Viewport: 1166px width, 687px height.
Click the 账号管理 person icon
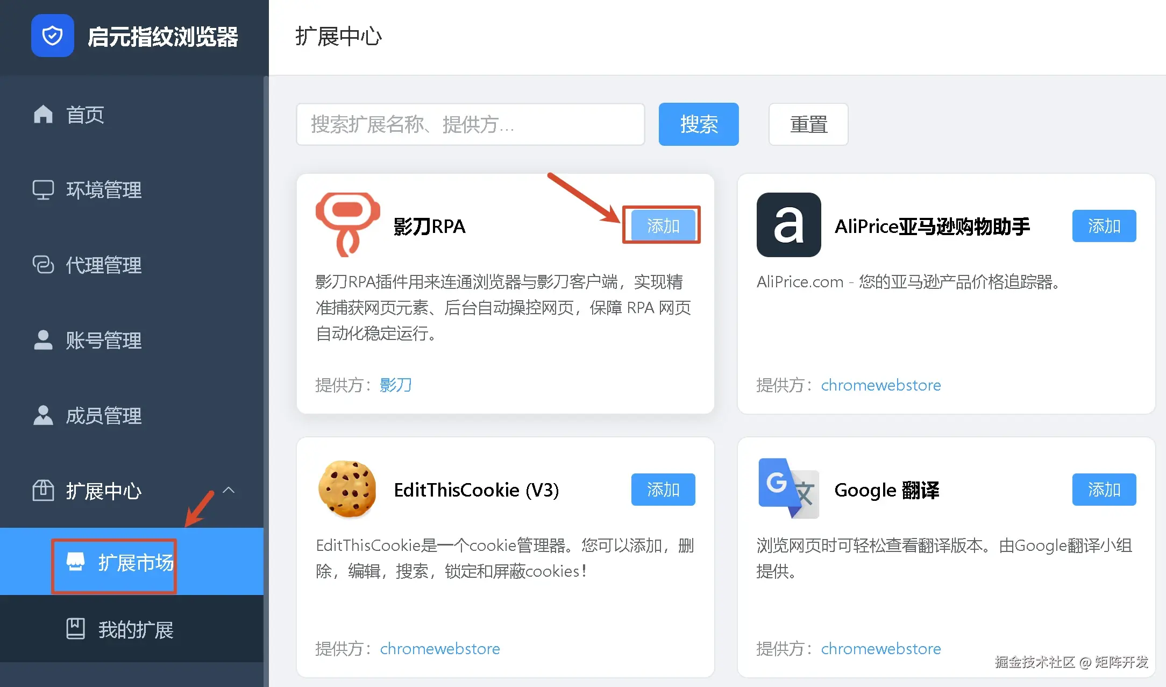43,340
